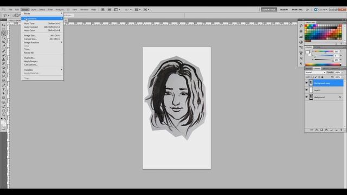
Task: Open the layer Opacity dropdown arrow
Action: tap(342, 72)
